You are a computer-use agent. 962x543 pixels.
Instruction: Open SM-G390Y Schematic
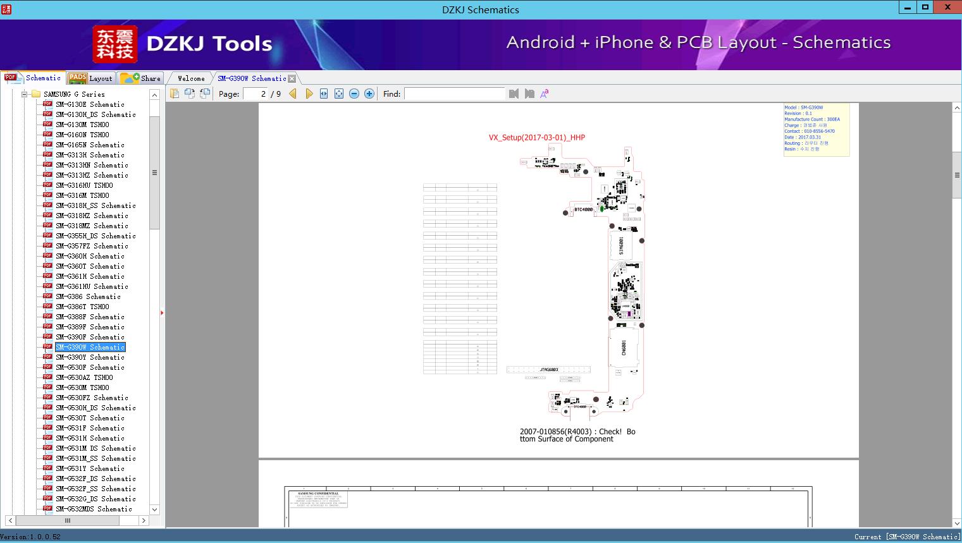coord(90,357)
